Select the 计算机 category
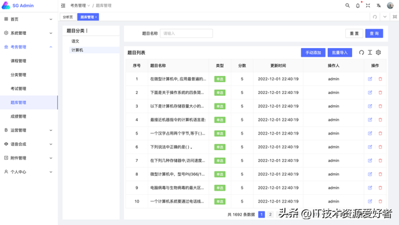 (94, 50)
